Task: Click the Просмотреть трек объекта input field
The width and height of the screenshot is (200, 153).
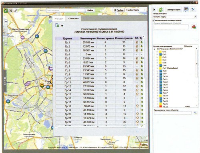Action: [173, 113]
